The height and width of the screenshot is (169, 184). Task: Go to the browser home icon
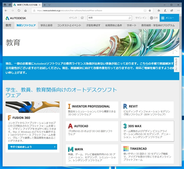click(x=25, y=11)
